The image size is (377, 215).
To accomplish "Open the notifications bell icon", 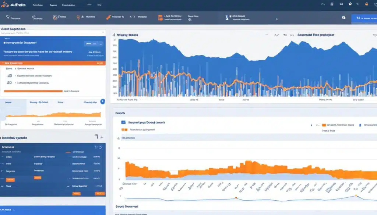I will click(350, 4).
